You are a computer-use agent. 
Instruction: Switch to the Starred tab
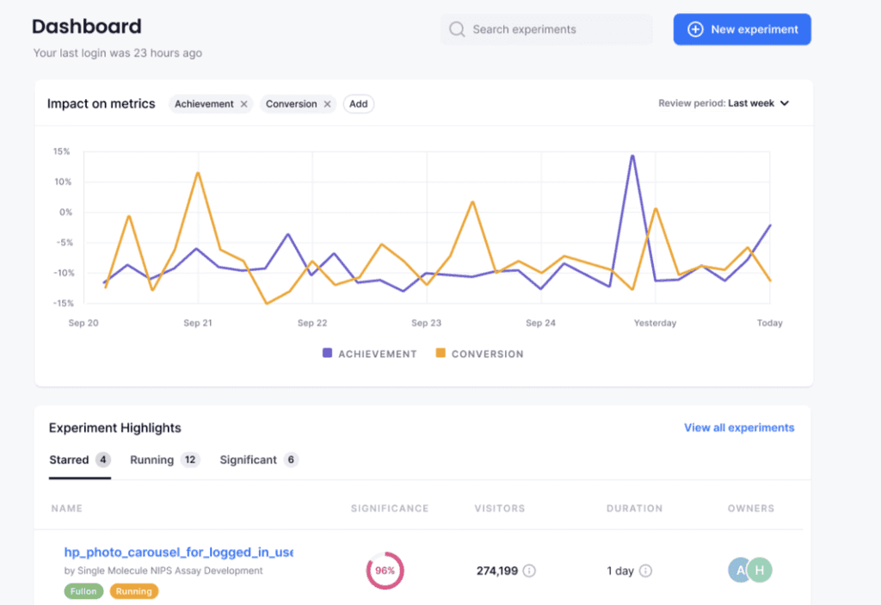click(80, 460)
